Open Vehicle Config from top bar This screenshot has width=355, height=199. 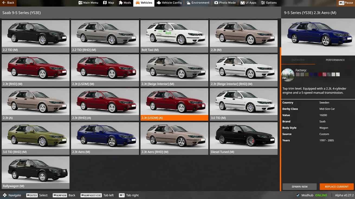click(170, 3)
